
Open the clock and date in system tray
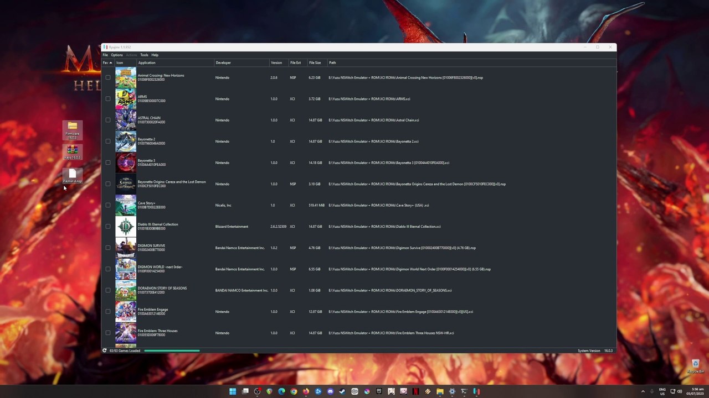coord(695,391)
